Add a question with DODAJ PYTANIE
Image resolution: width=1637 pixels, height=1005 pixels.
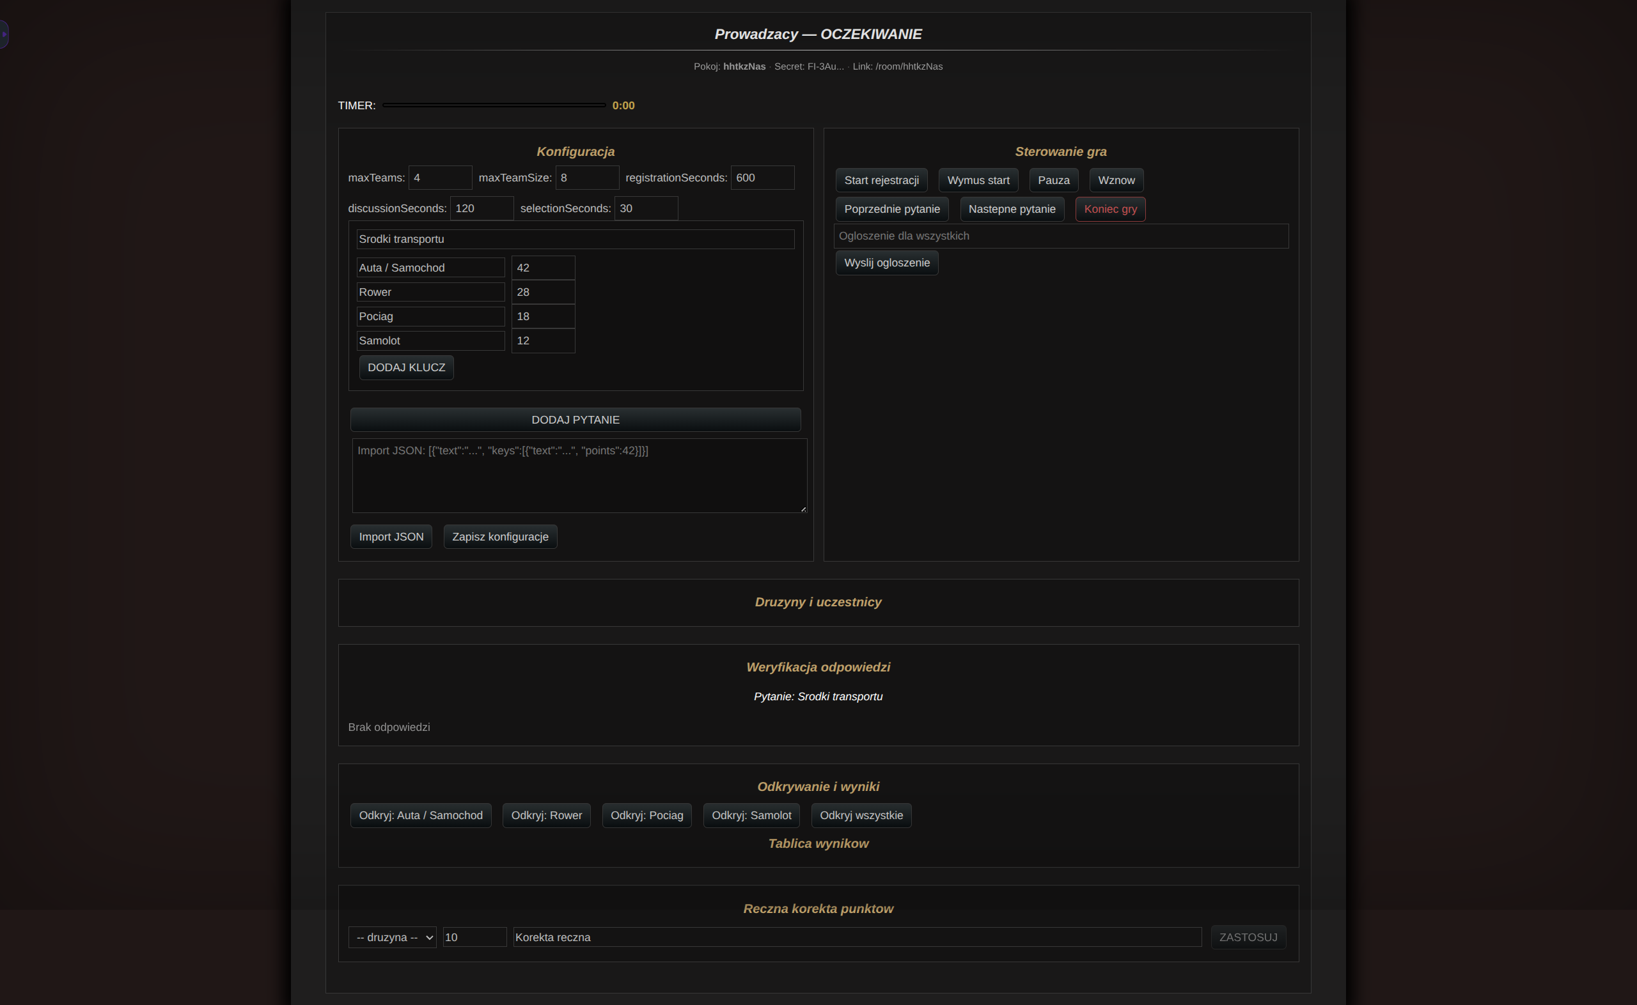[576, 419]
